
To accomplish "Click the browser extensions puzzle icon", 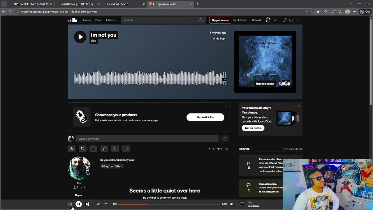I will tap(326, 12).
